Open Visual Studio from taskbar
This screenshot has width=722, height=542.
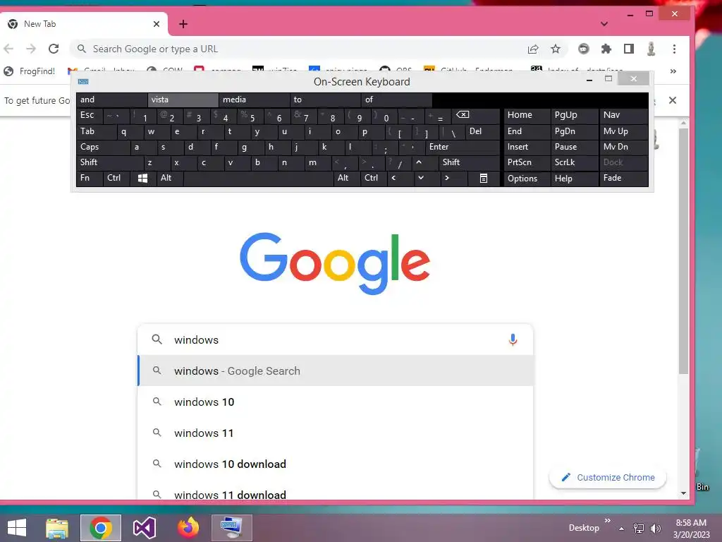[x=145, y=528]
